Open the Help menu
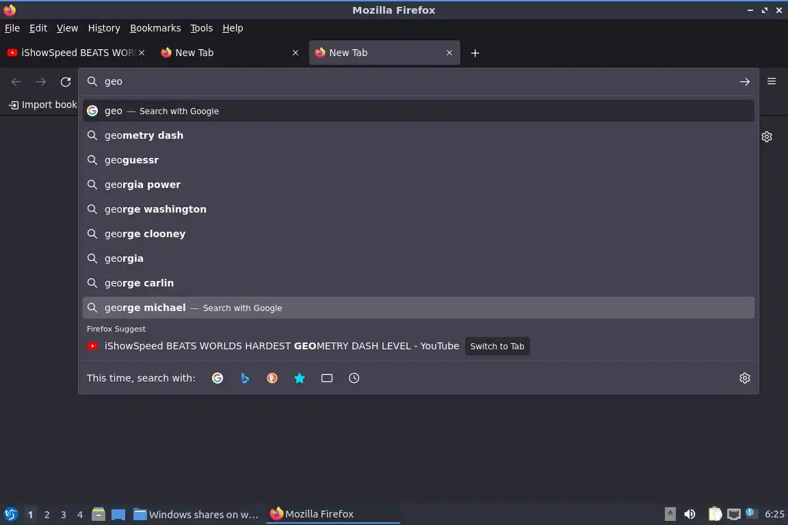Image resolution: width=788 pixels, height=525 pixels. pos(233,28)
